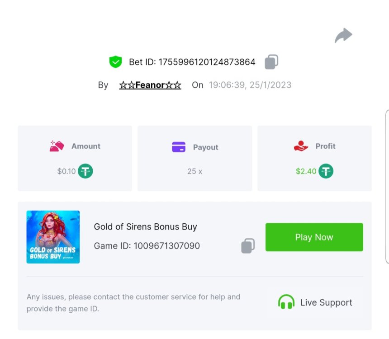The height and width of the screenshot is (339, 389).
Task: Click the Gold of Sirens Bonus Buy title
Action: point(146,226)
